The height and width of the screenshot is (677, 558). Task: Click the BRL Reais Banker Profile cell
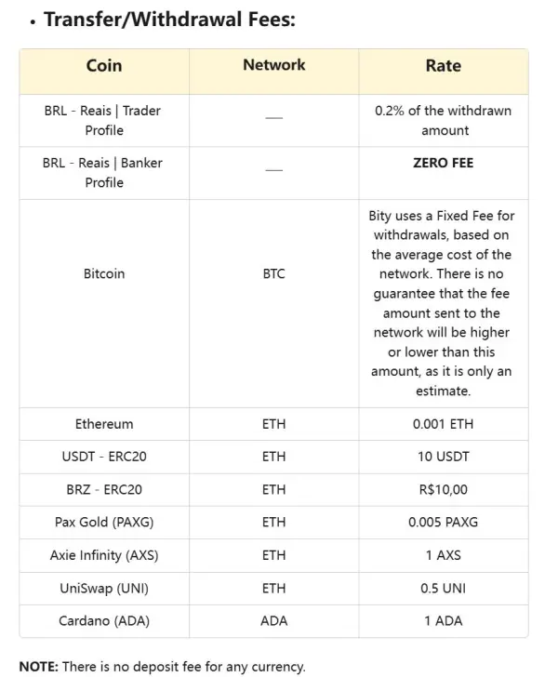point(104,173)
